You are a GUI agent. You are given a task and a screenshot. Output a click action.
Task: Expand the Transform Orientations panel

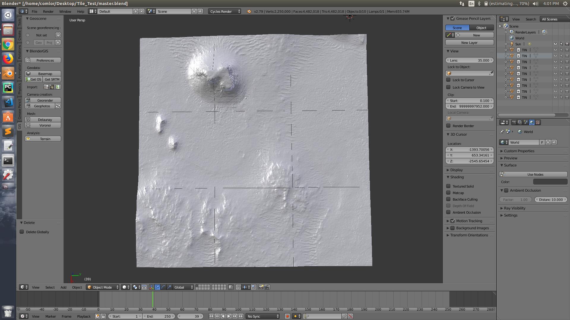448,235
